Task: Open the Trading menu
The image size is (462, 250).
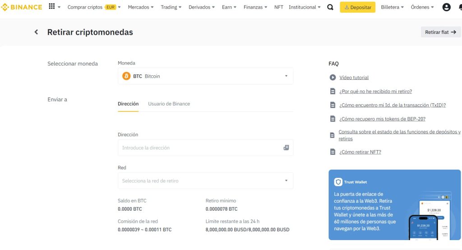Action: 171,7
